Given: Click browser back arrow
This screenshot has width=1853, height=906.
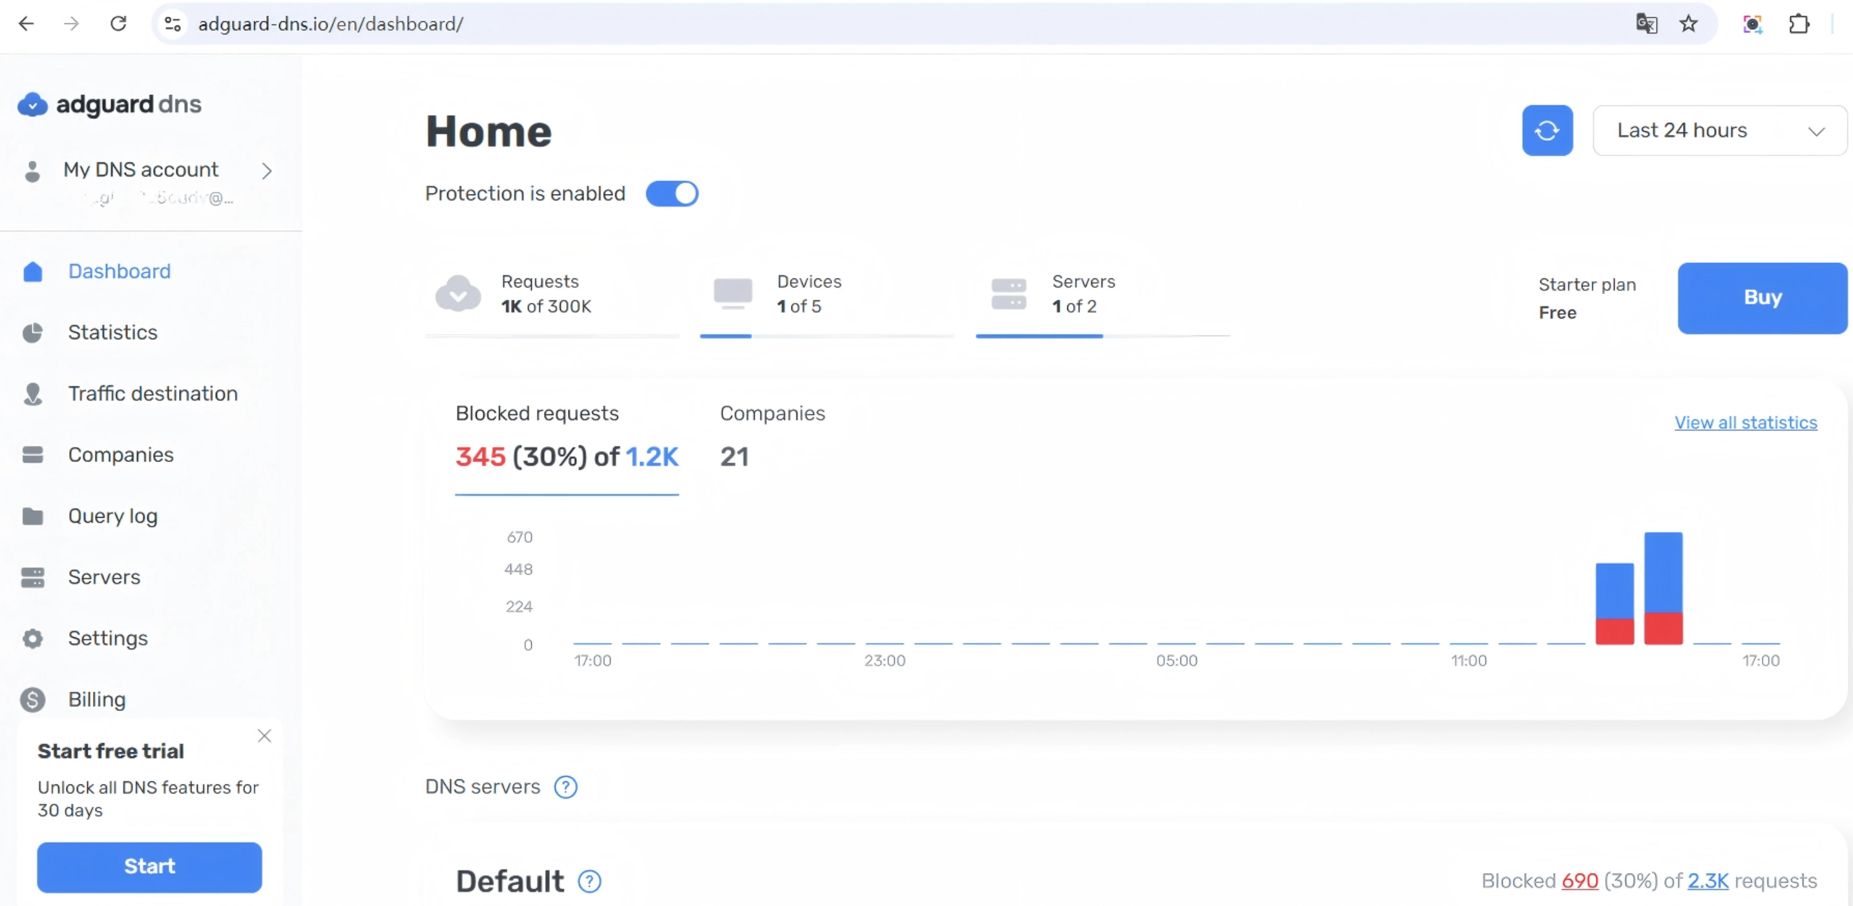Looking at the screenshot, I should pos(26,24).
